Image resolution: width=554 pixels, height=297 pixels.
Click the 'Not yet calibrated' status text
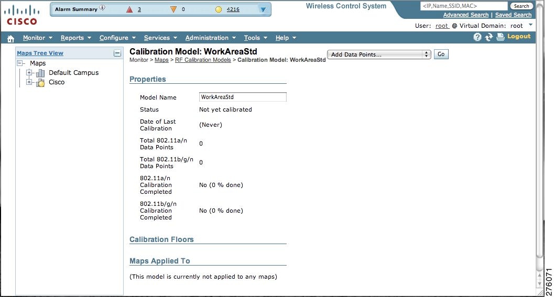(x=225, y=110)
